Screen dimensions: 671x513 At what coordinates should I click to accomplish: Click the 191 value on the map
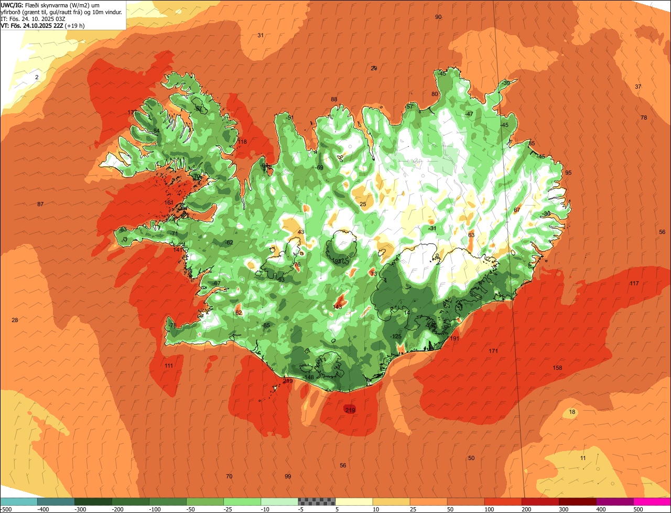tap(454, 339)
